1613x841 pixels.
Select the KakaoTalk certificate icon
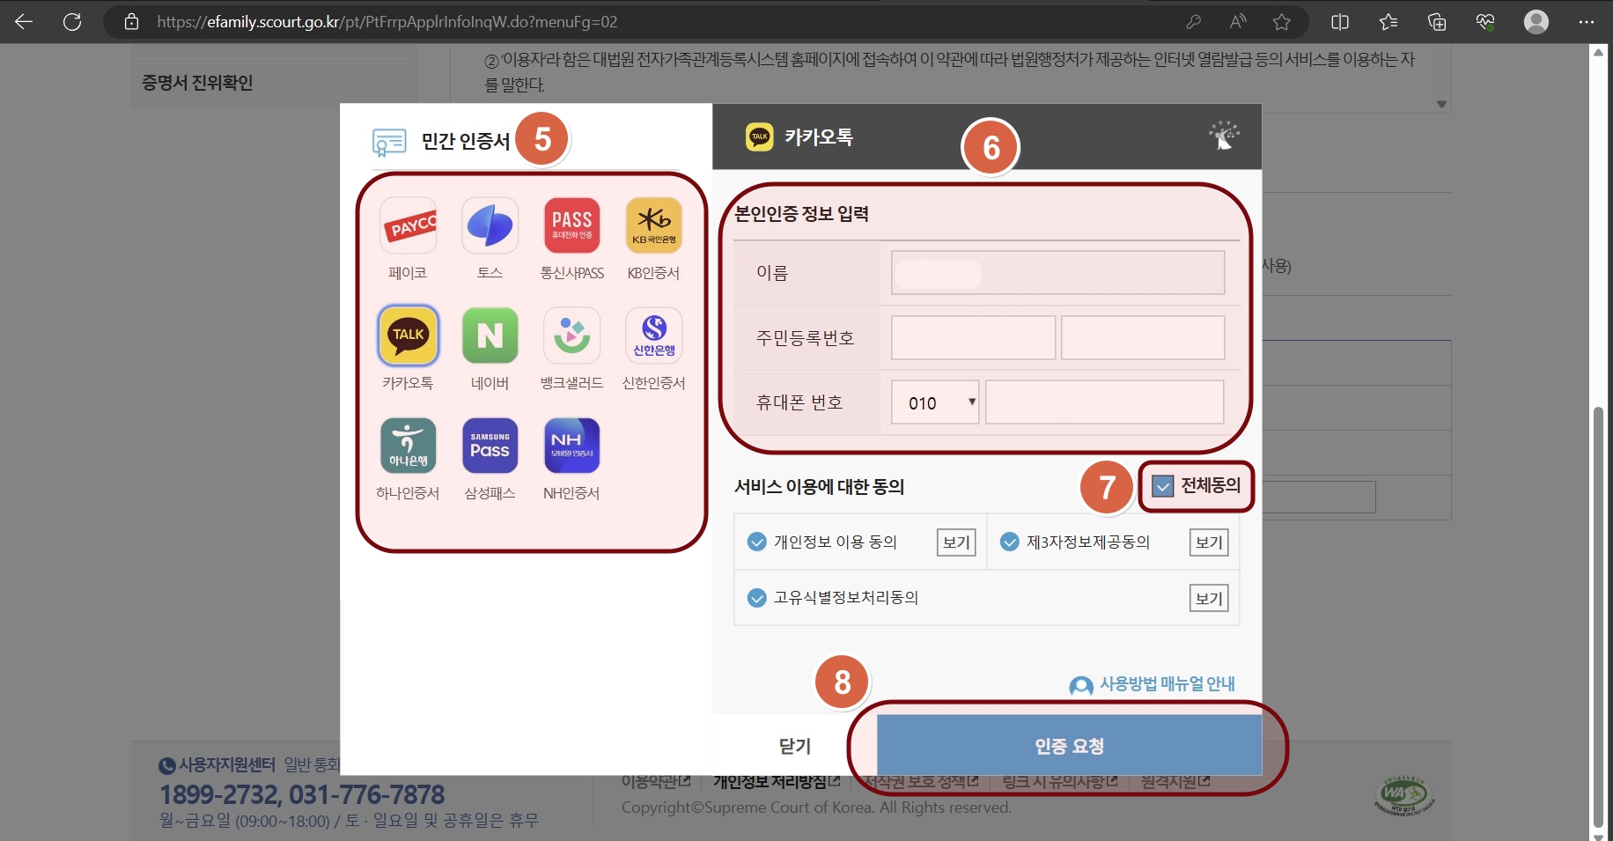409,336
